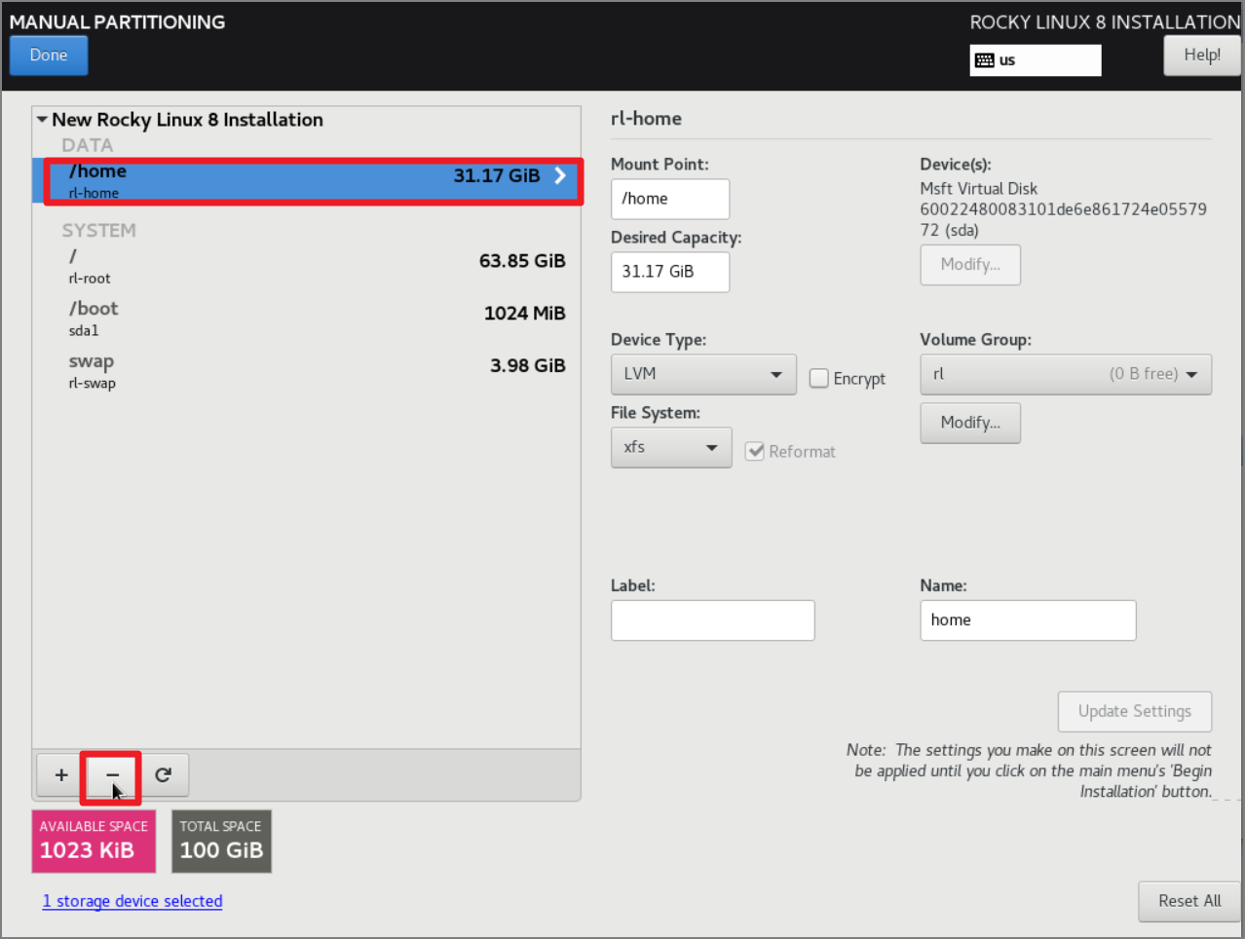Click the us keyboard layout field

1036,60
